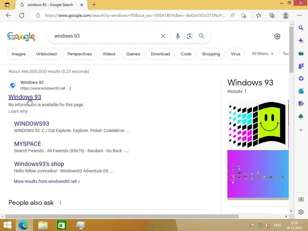Screen dimensions: 308x231
Task: Open More results from windows93.net
Action: pyautogui.click(x=47, y=181)
